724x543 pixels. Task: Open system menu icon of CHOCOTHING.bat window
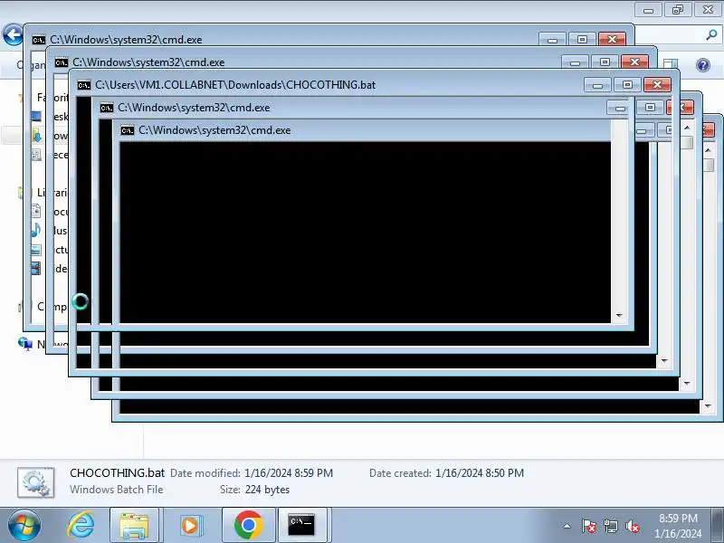click(x=84, y=85)
